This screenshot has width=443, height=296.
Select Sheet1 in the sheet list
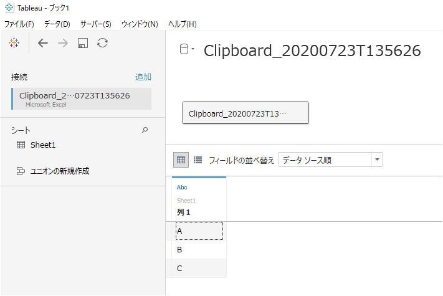43,145
